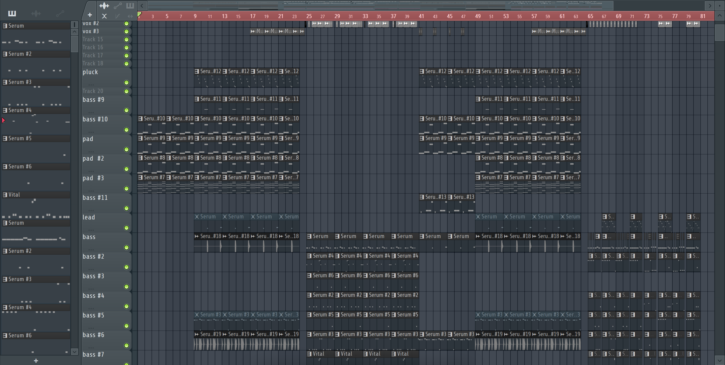Mute the pluck track
Viewport: 725px width, 365px height.
127,83
